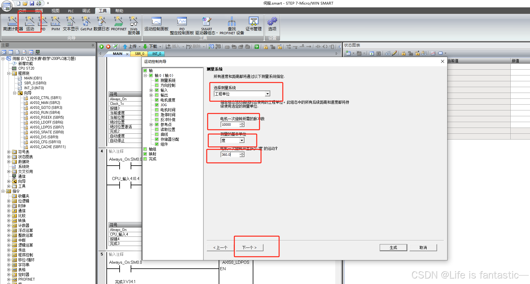Click the 生成 button to generate code

(x=393, y=248)
